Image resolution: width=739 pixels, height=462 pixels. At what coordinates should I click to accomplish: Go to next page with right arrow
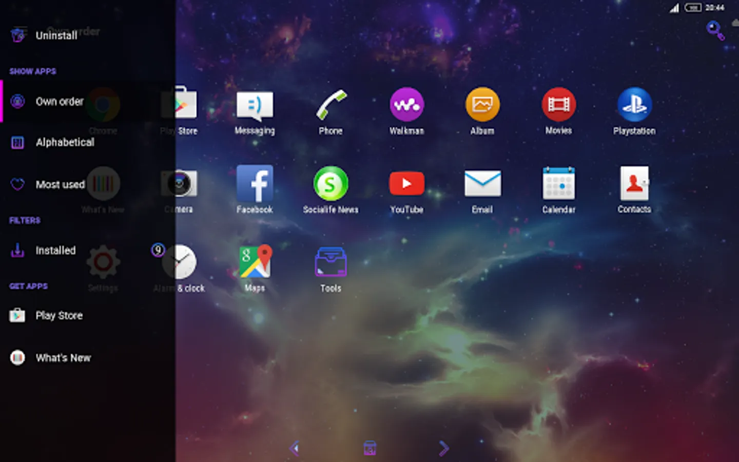pos(444,448)
